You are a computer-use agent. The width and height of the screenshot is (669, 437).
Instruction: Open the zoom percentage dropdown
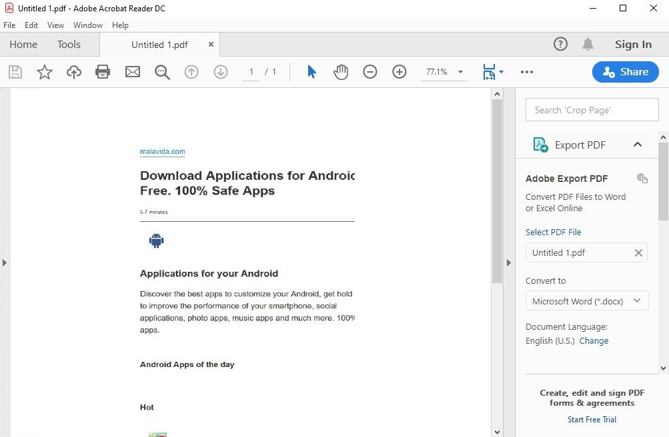tap(460, 71)
